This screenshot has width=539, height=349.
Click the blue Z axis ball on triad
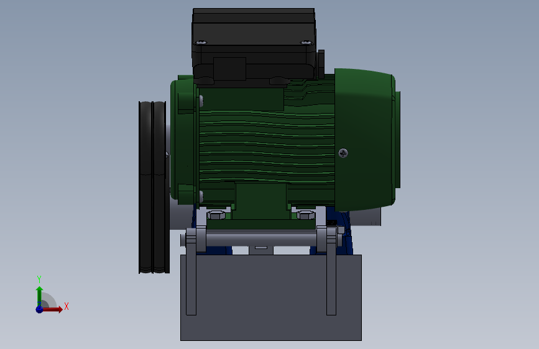pyautogui.click(x=40, y=309)
